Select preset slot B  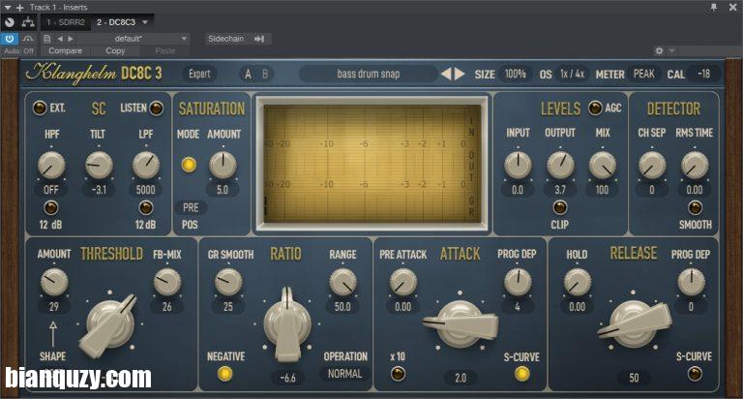(x=265, y=74)
